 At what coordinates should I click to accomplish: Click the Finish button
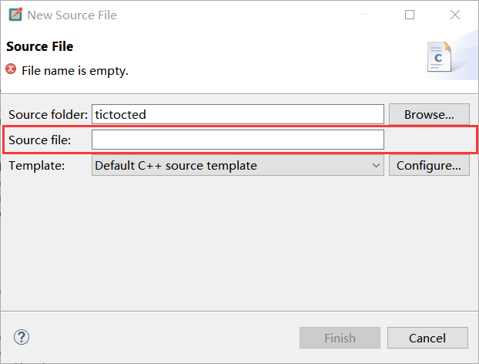(340, 338)
